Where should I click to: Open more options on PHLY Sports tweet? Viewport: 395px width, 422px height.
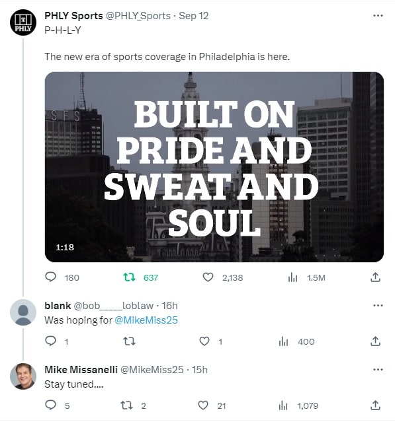378,16
